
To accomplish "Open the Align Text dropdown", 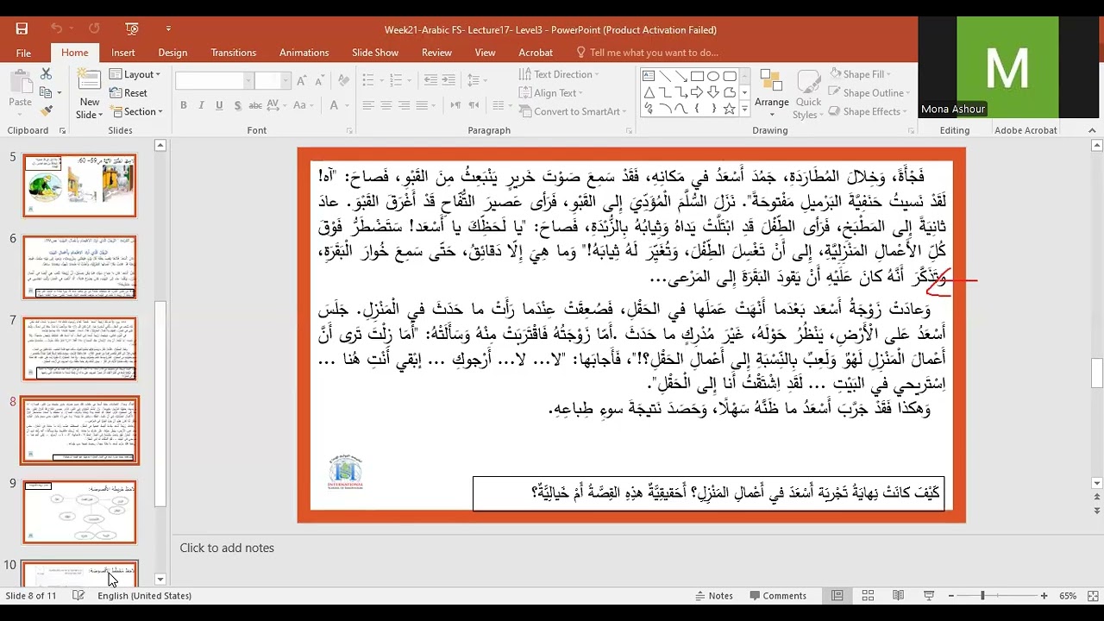I will point(551,92).
